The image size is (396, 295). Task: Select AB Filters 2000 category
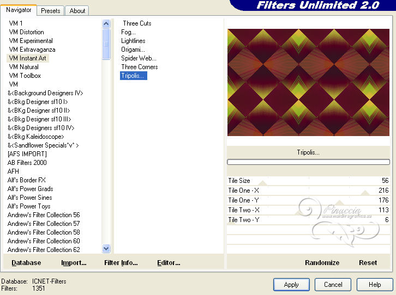(x=27, y=163)
